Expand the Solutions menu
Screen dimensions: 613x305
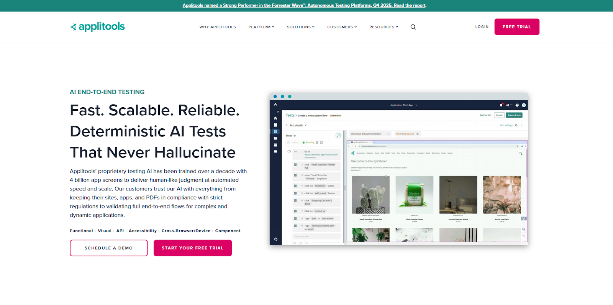(301, 27)
